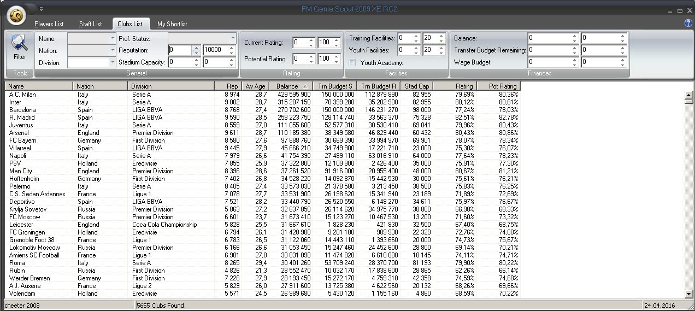
Task: Expand the Name dropdown
Action: pyautogui.click(x=113, y=39)
